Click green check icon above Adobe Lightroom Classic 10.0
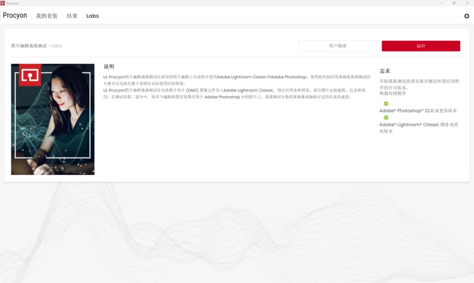This screenshot has width=474, height=283. [x=386, y=118]
